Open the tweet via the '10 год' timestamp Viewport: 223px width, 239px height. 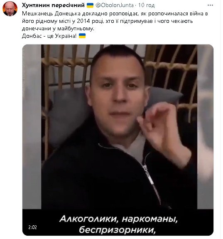[x=146, y=5]
